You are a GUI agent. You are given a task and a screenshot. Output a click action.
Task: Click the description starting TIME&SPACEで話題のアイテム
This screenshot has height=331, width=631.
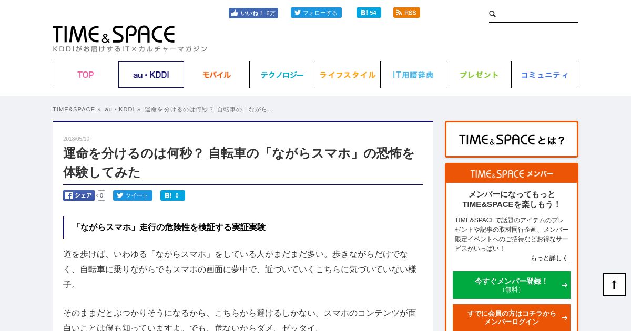point(512,234)
